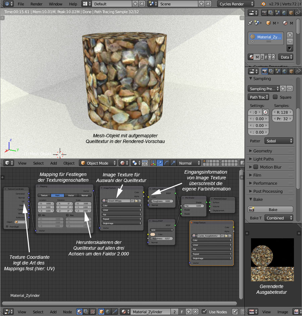Open the Render menu in the top bar
The width and height of the screenshot is (302, 316).
(x=36, y=4)
